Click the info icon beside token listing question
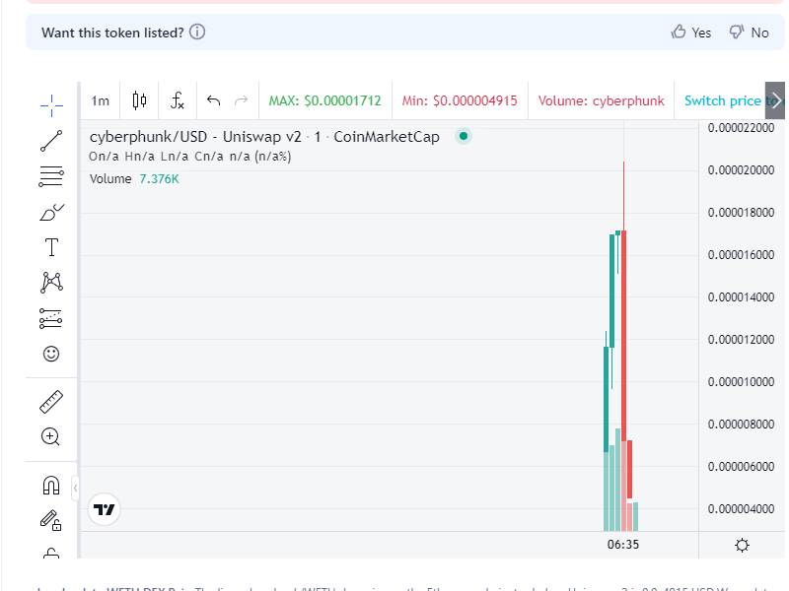Image resolution: width=789 pixels, height=591 pixels. [196, 32]
